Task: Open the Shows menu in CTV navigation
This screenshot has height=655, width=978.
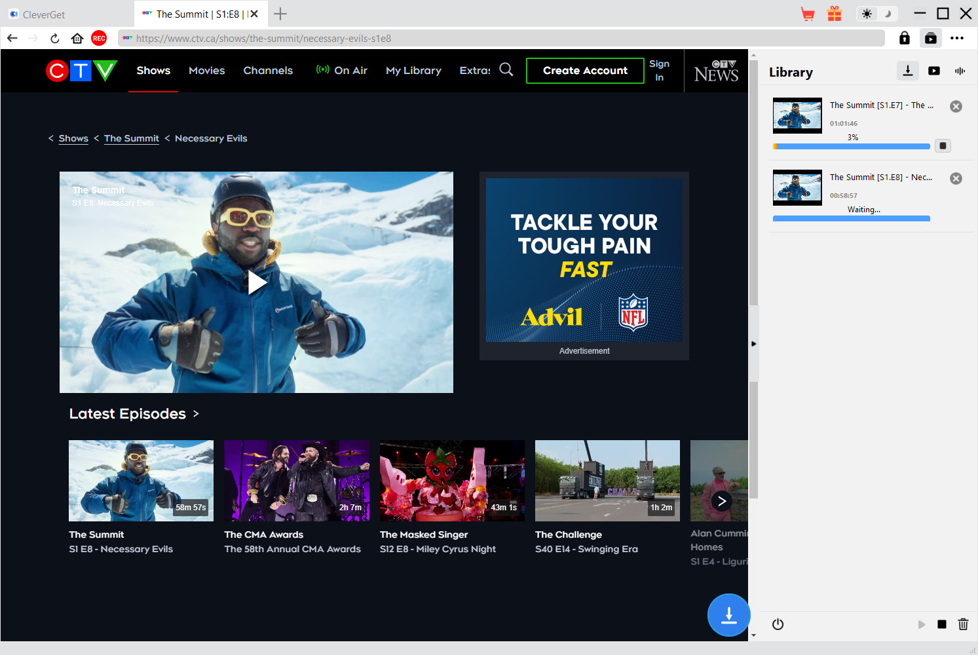Action: click(x=153, y=71)
